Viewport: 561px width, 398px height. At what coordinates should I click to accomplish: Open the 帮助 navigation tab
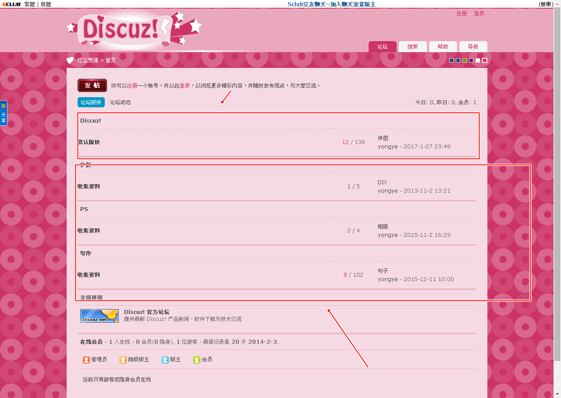pos(443,47)
